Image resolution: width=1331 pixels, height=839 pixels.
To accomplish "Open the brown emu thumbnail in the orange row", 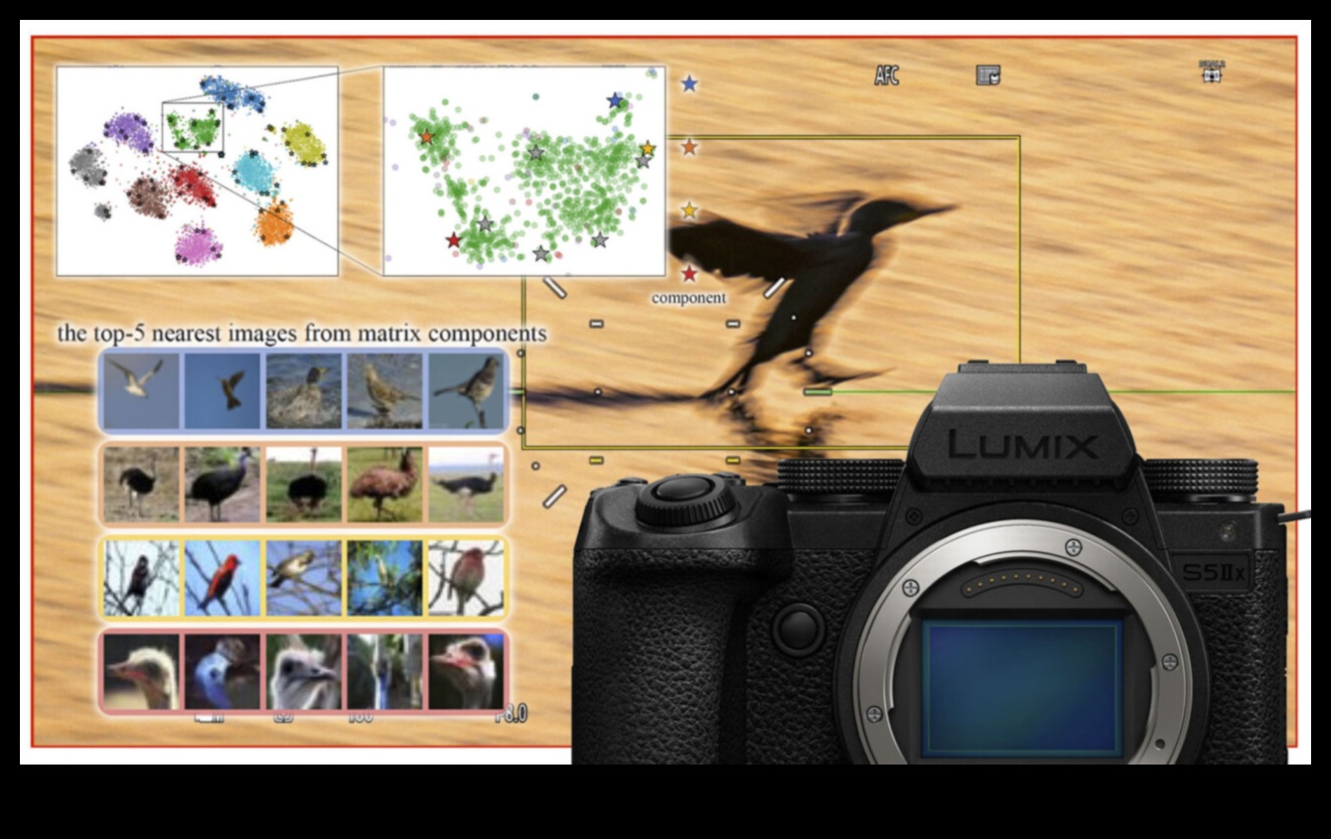I will [x=384, y=485].
